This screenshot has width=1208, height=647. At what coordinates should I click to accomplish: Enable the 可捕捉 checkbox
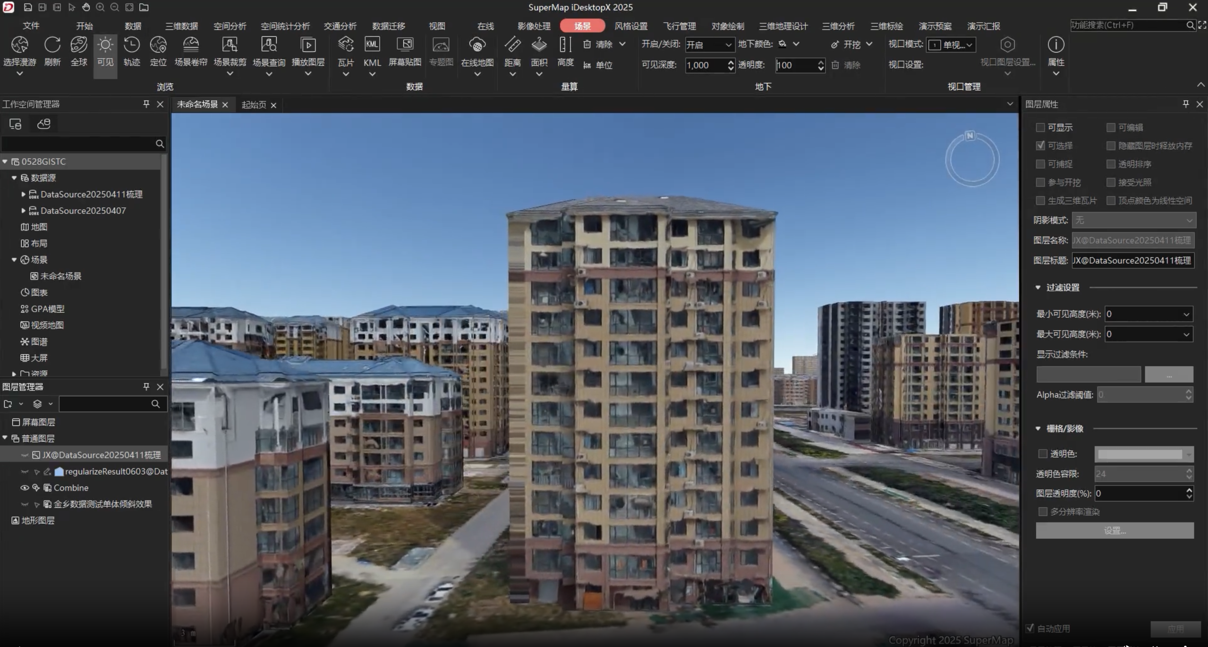(1040, 164)
